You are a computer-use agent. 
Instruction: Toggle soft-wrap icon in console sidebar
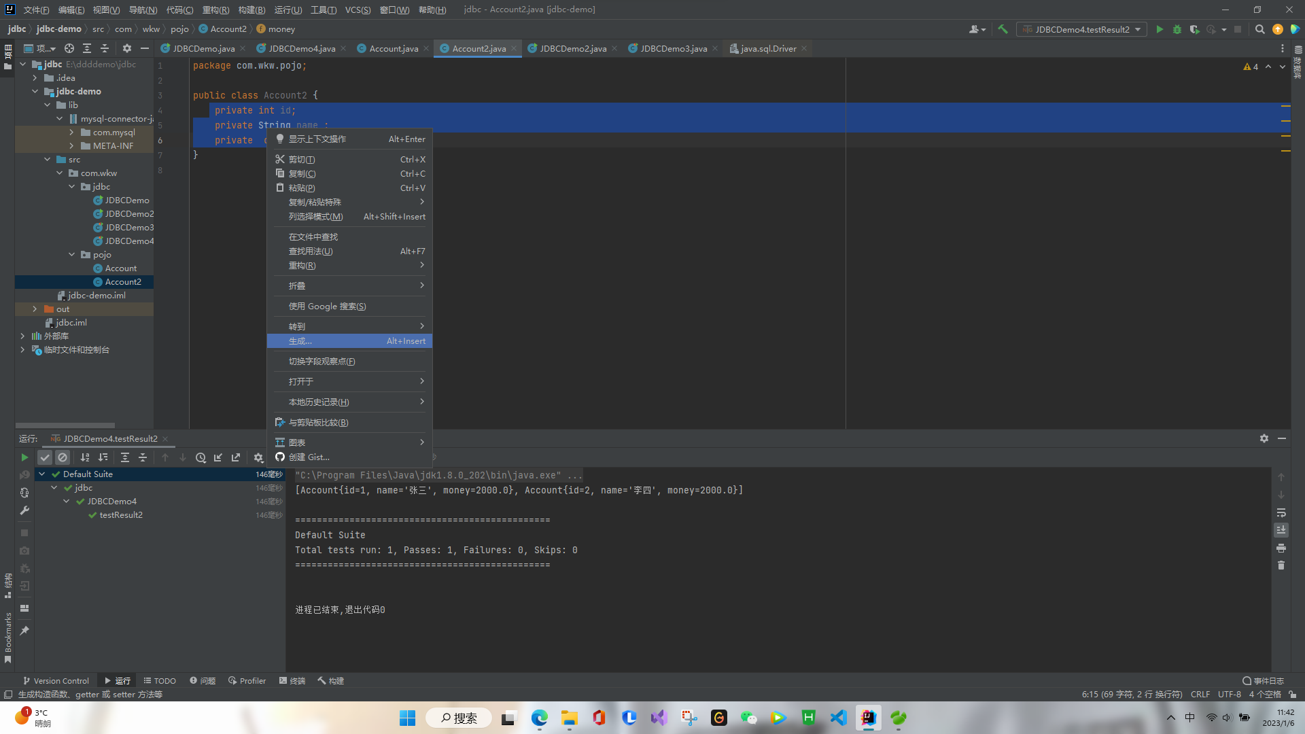(x=1281, y=512)
